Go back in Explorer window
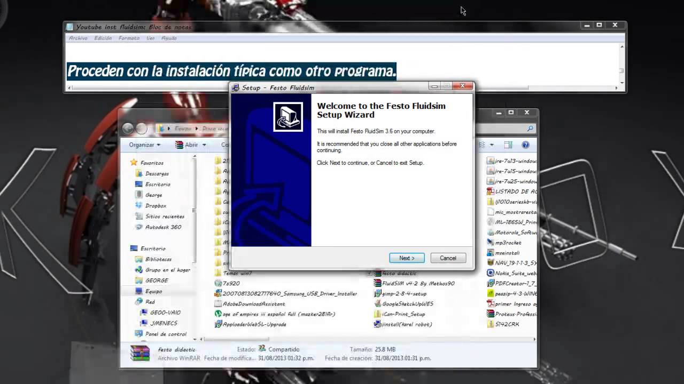 click(x=128, y=128)
